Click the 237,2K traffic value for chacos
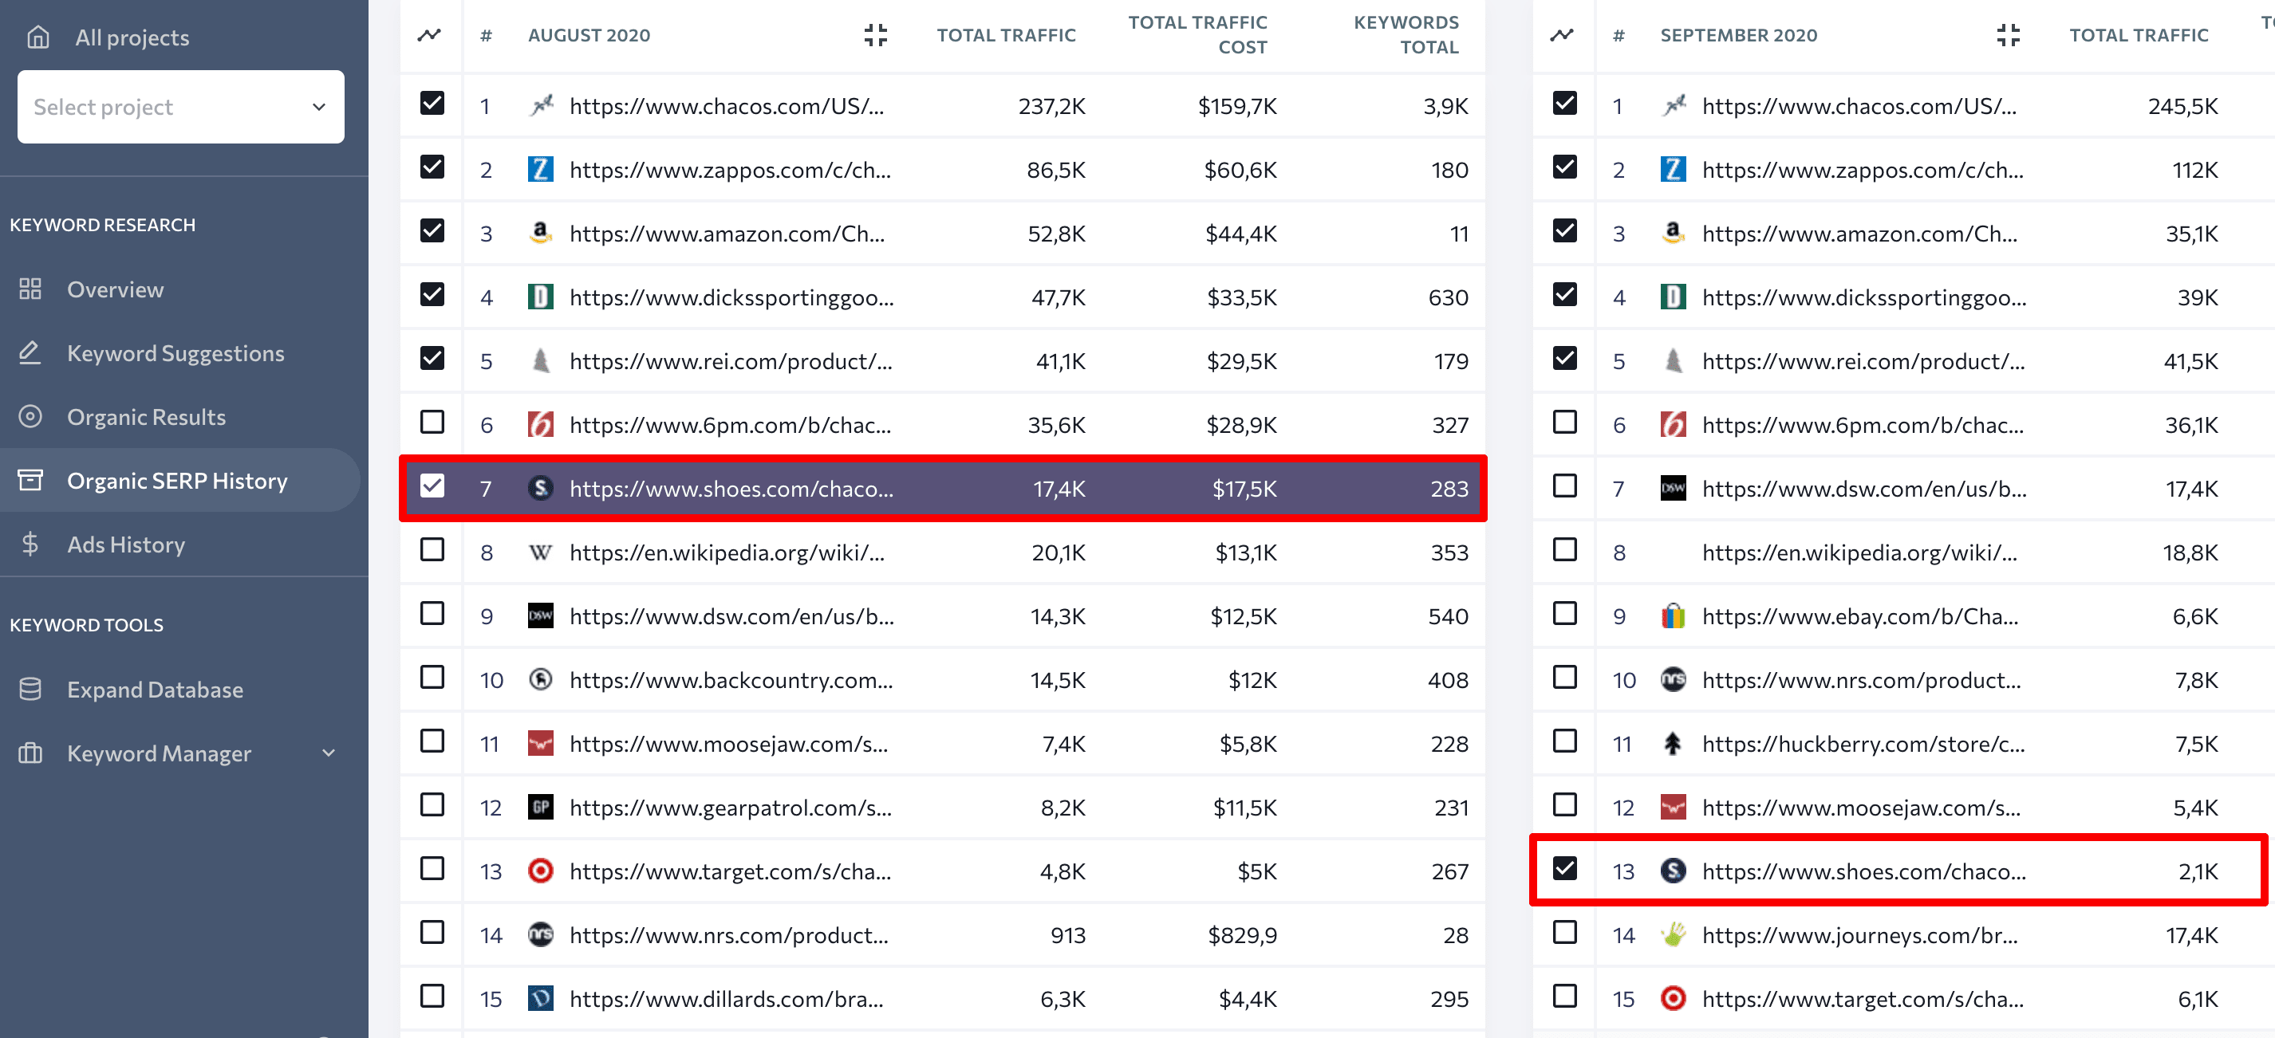2275x1038 pixels. [x=1052, y=106]
